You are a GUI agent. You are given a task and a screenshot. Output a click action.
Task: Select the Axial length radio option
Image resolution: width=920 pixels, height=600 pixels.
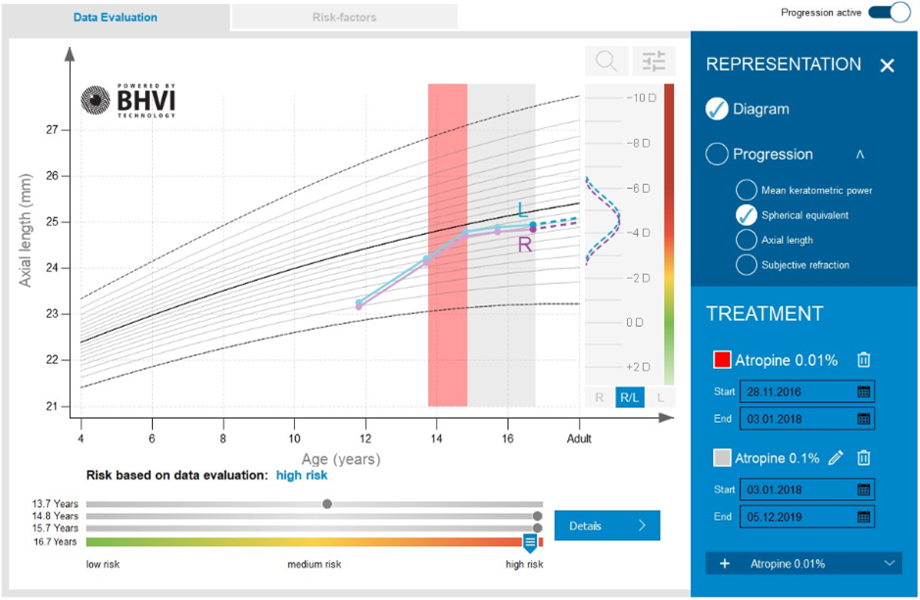pos(746,240)
